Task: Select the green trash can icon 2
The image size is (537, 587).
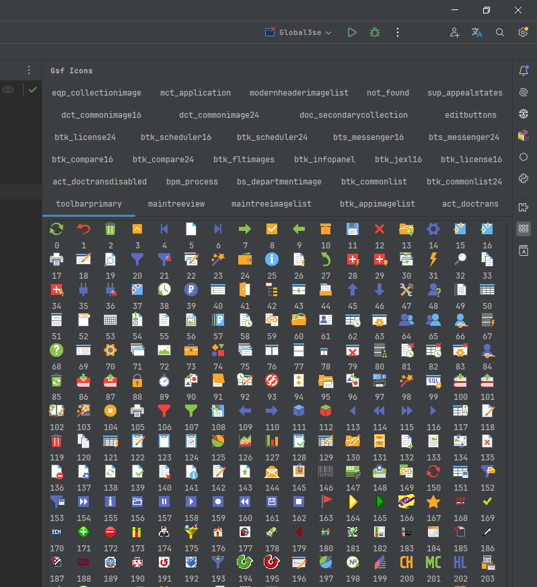Action: tap(110, 229)
